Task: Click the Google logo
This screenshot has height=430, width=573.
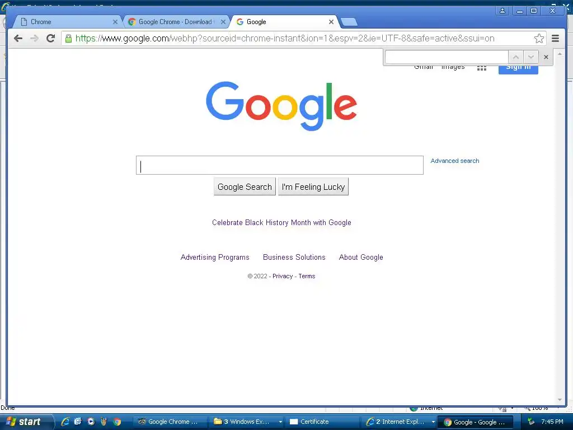Action: click(281, 106)
